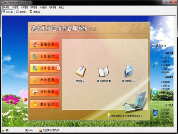Click the 在线服务 section heading
Screen dimensions: 178x134
tap(169, 77)
